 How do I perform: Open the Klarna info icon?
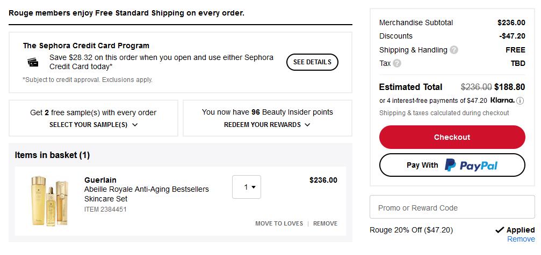(520, 101)
